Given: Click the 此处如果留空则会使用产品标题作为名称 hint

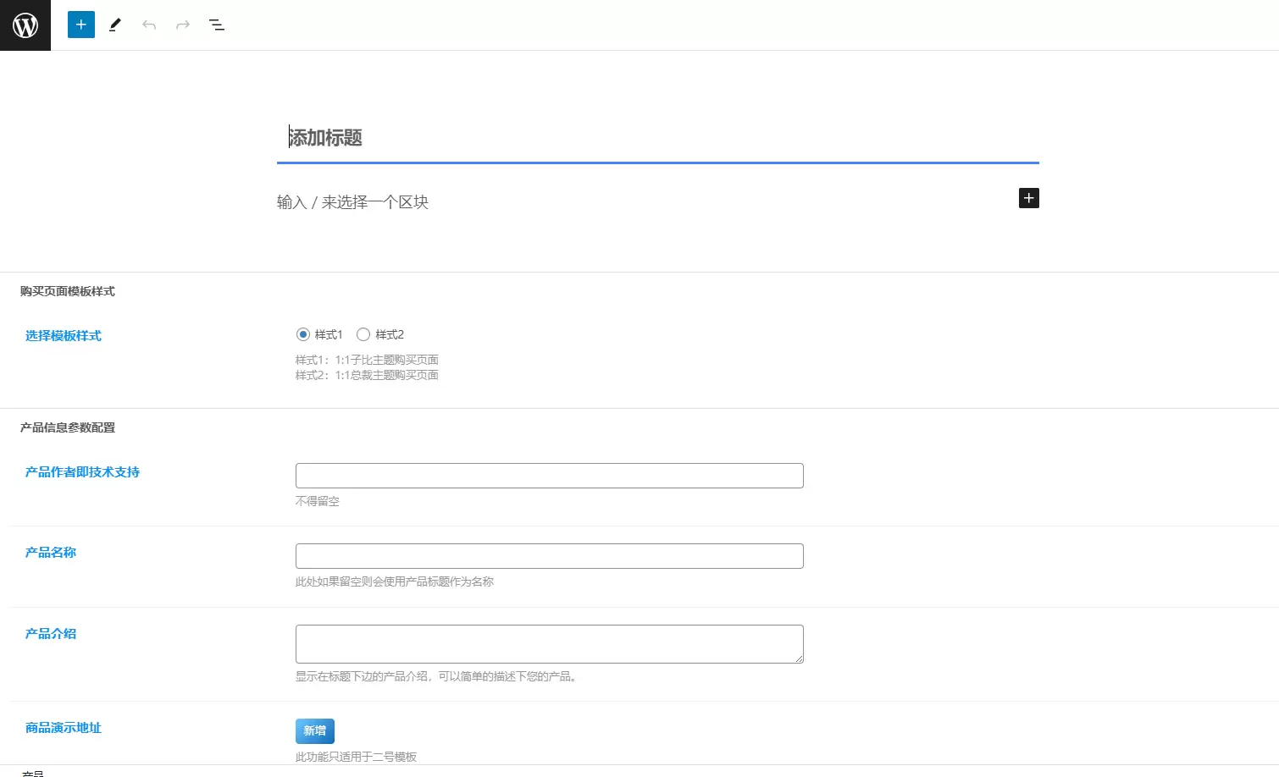Looking at the screenshot, I should coord(395,581).
